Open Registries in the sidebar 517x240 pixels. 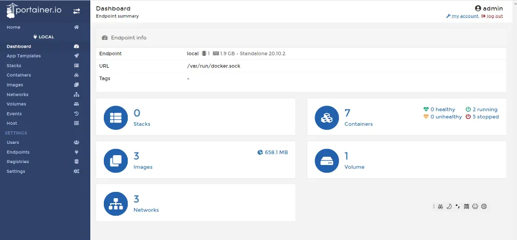point(18,161)
